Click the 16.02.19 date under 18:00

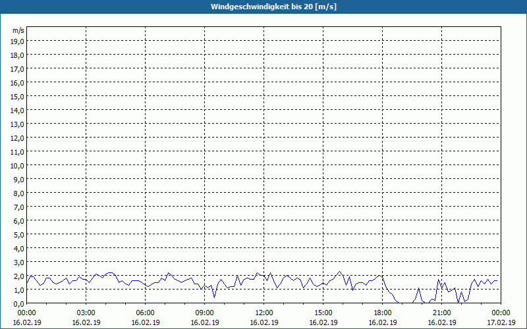coord(383,322)
